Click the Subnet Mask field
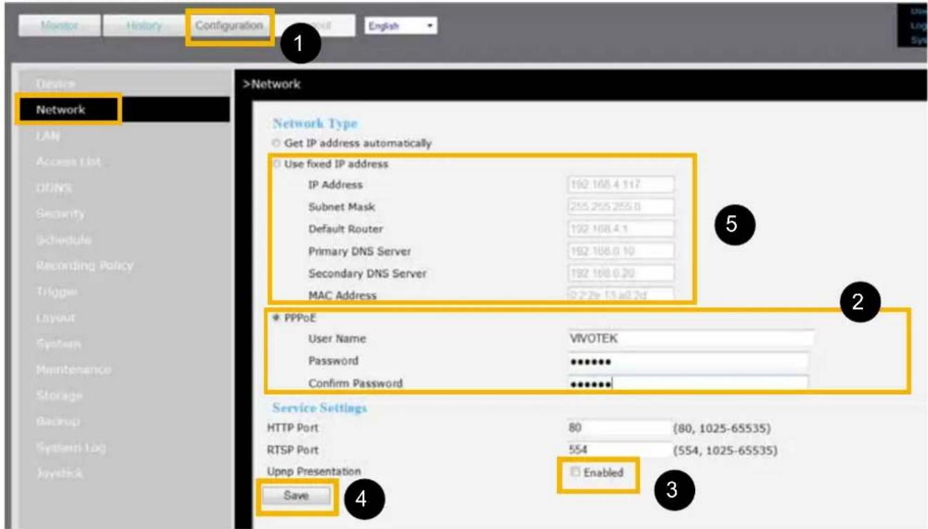This screenshot has width=928, height=529. tap(619, 207)
